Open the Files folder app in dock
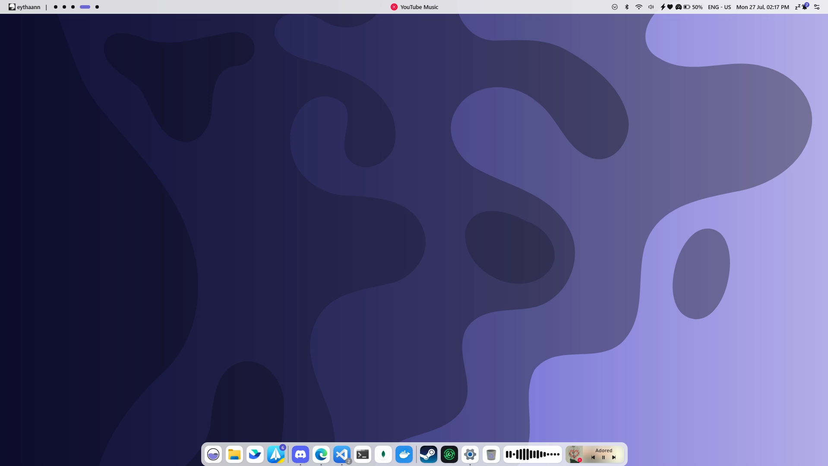The image size is (828, 466). (x=234, y=454)
